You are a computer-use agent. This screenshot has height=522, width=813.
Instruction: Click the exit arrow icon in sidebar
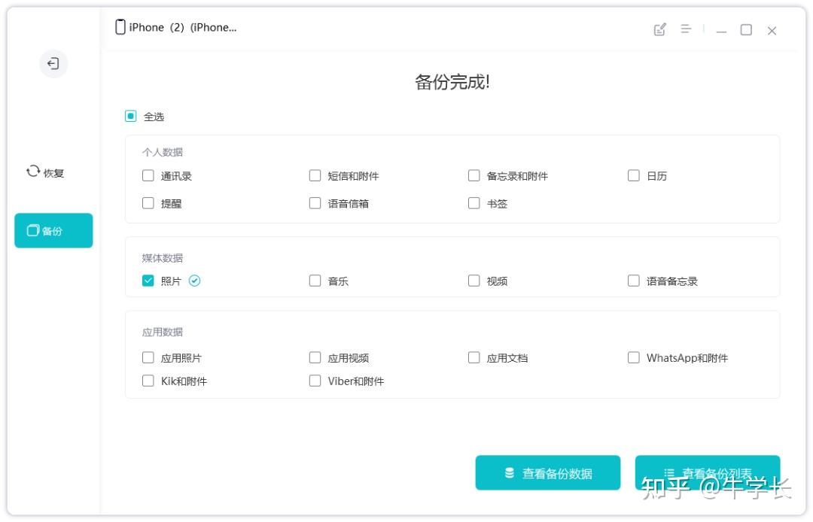pos(53,64)
